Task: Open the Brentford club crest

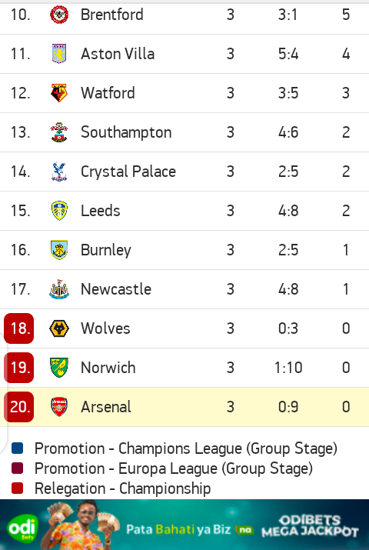Action: (x=59, y=15)
